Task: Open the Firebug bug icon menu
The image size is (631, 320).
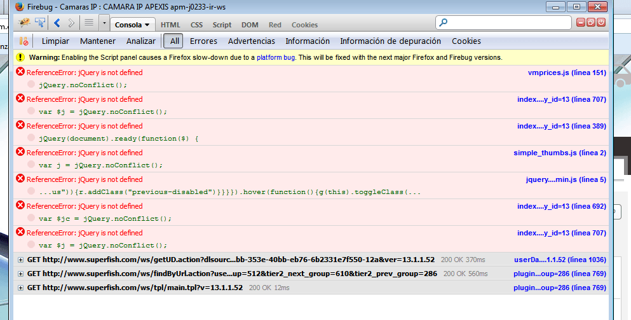Action: pos(24,23)
